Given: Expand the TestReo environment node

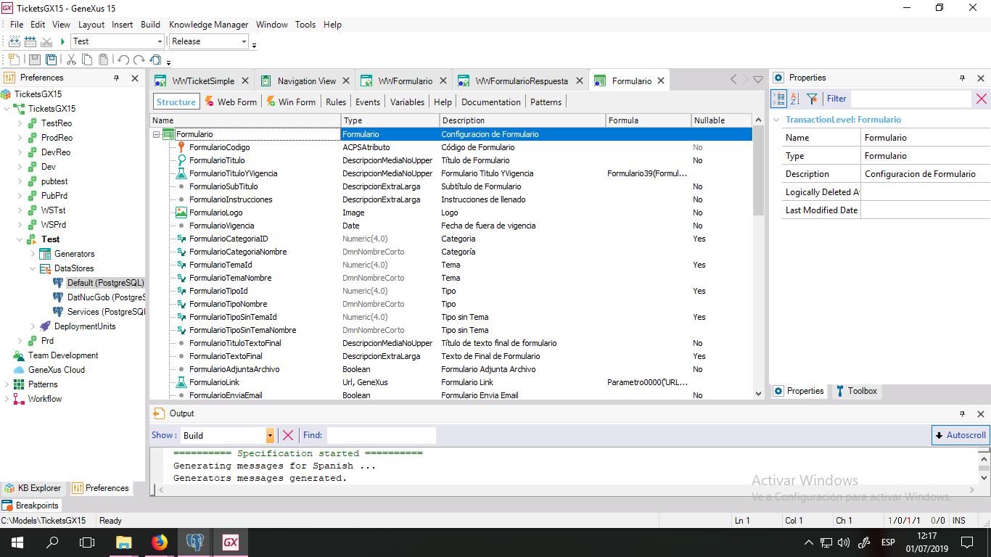Looking at the screenshot, I should pyautogui.click(x=20, y=123).
